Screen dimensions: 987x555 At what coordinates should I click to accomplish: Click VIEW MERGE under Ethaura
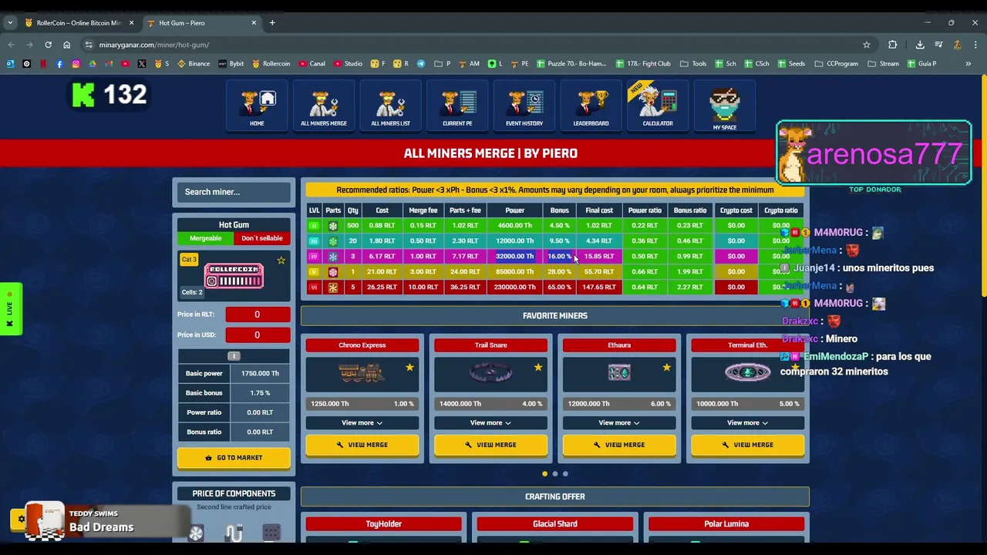click(619, 445)
